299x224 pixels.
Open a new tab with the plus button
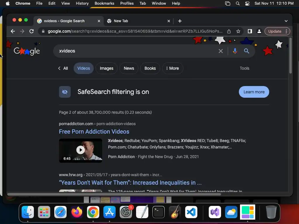point(180,21)
